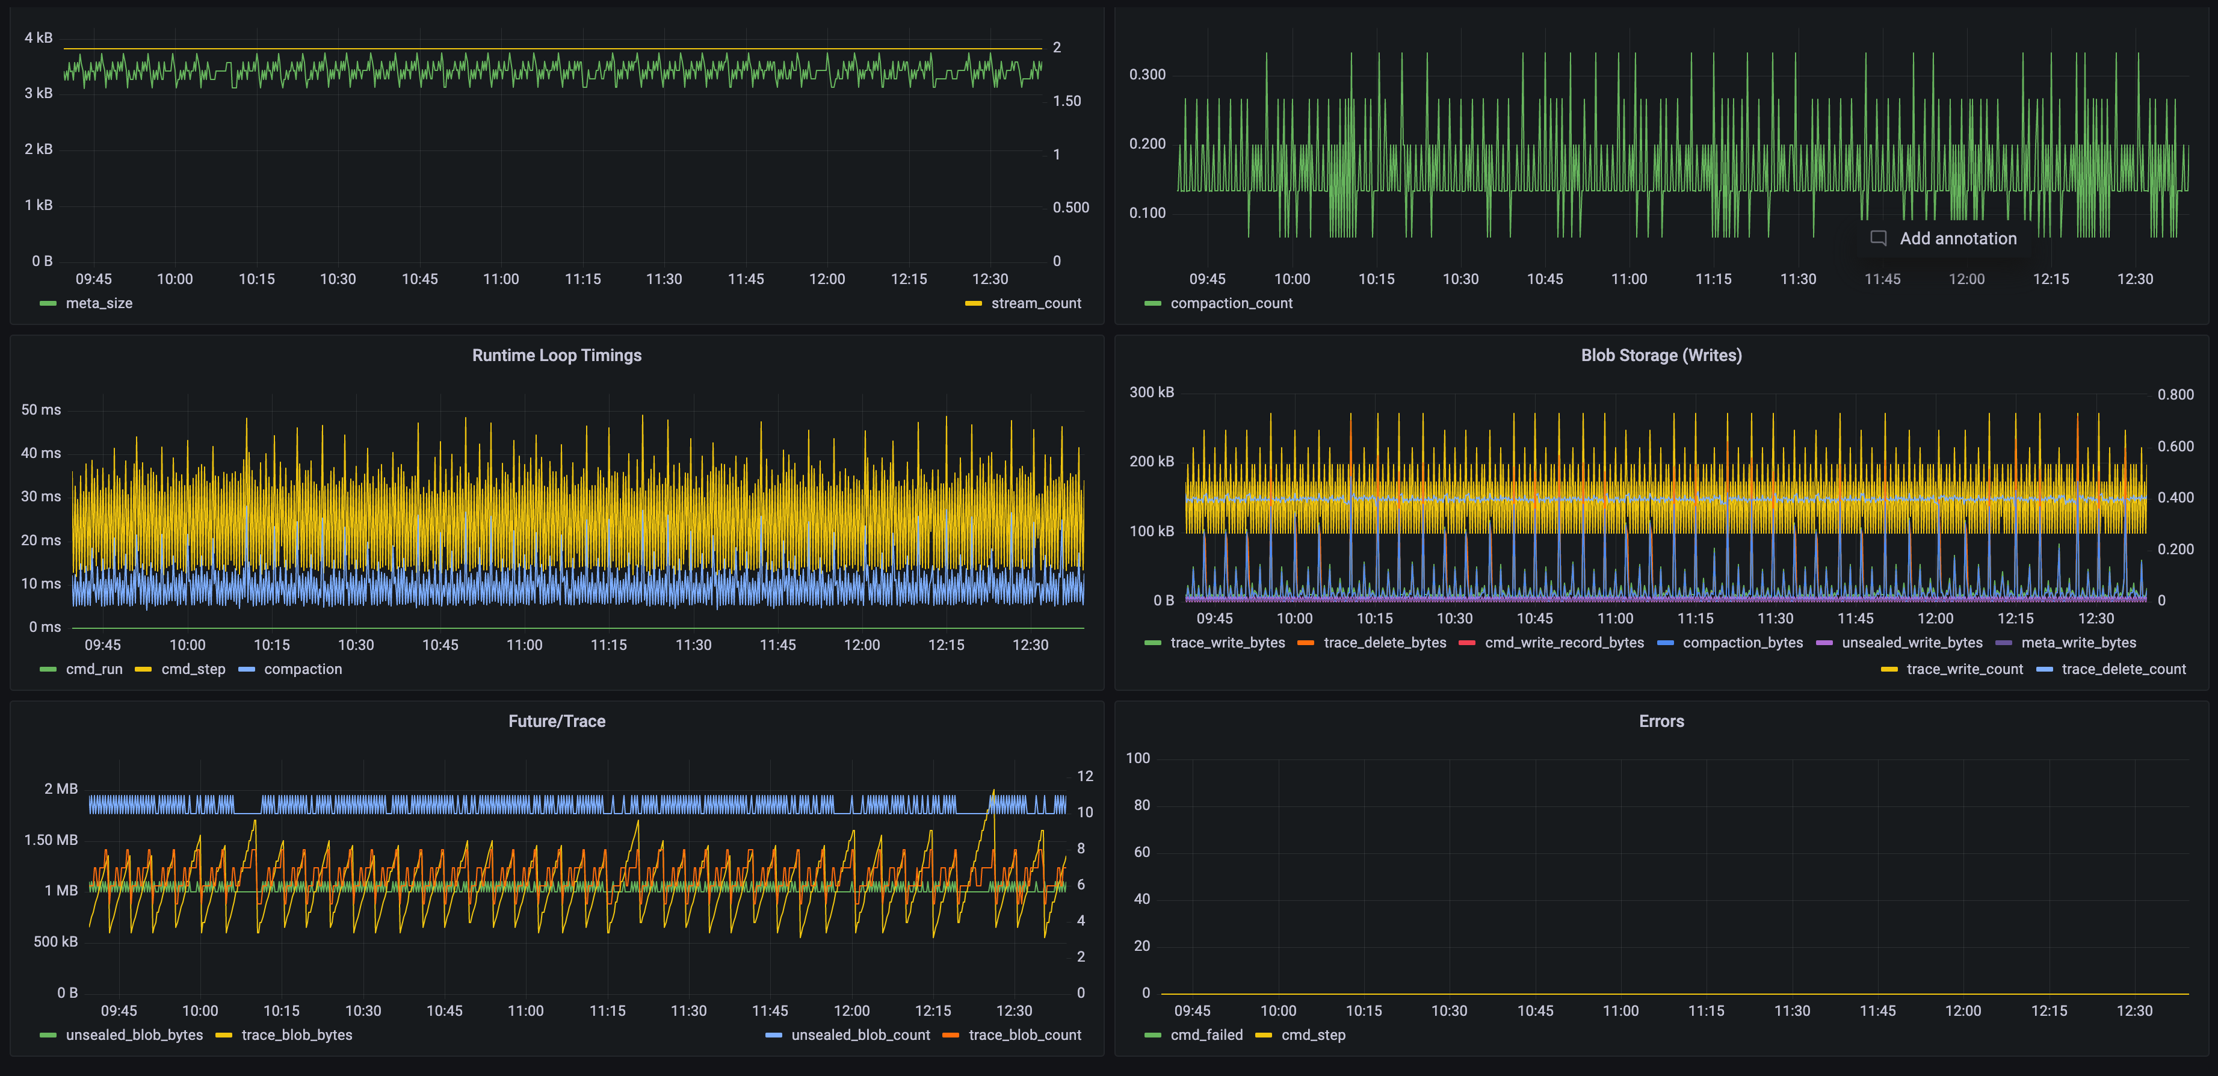Image resolution: width=2218 pixels, height=1076 pixels.
Task: Click the Add annotation comment icon
Action: (1880, 238)
